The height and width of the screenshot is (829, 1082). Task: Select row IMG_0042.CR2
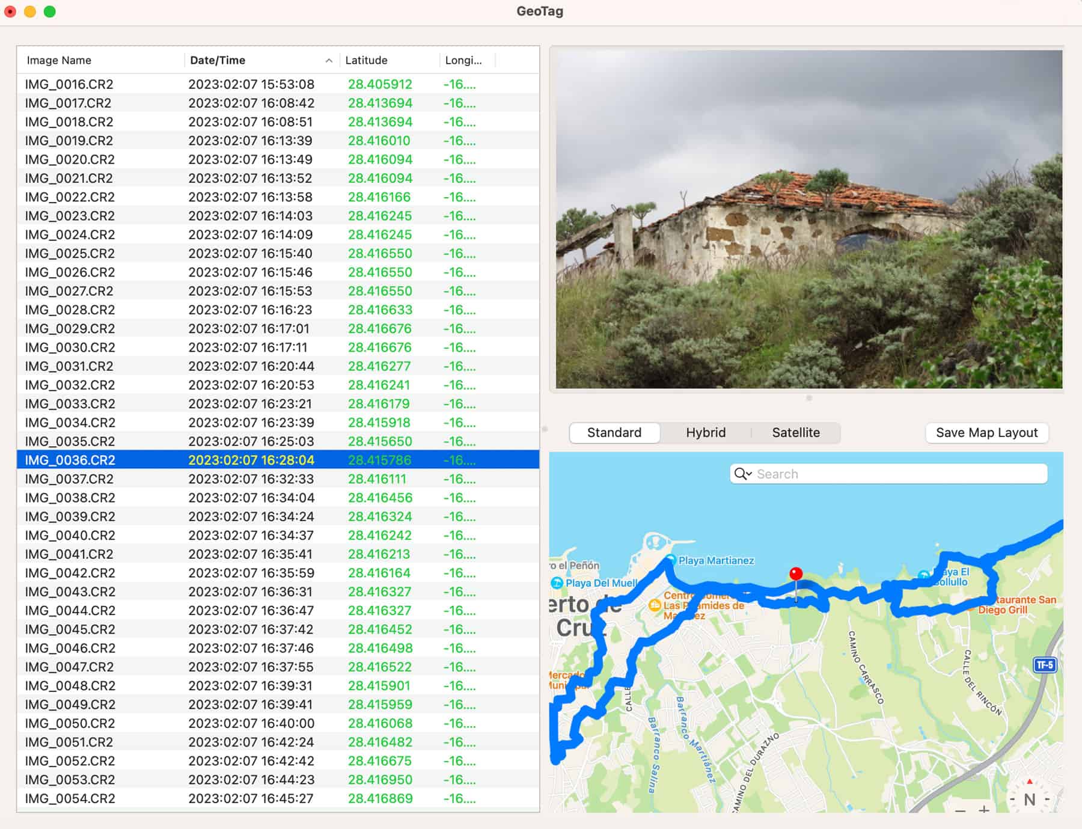(278, 572)
